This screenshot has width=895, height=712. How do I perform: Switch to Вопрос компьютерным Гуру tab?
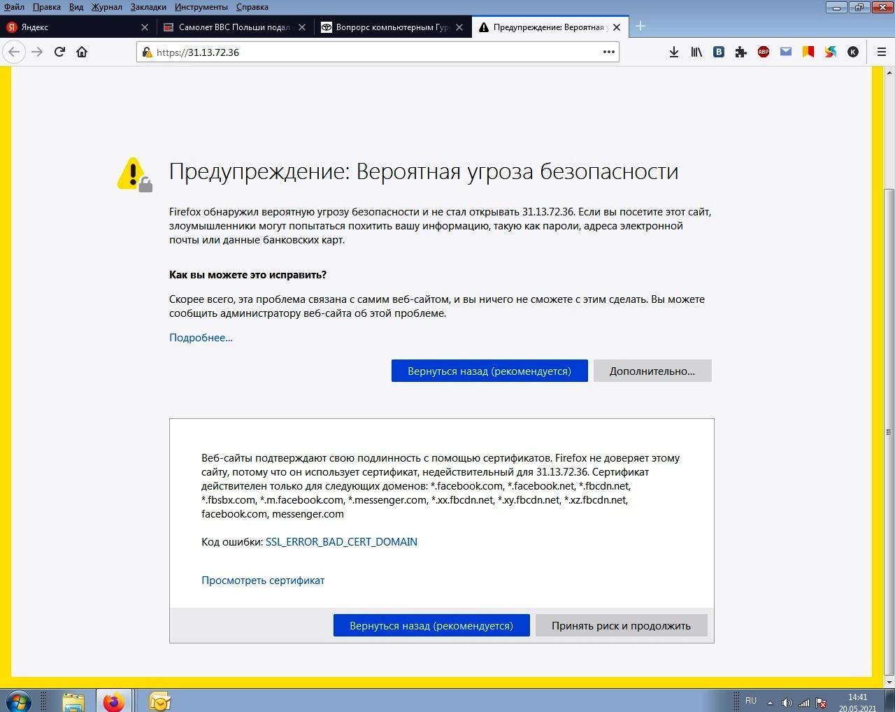(394, 27)
